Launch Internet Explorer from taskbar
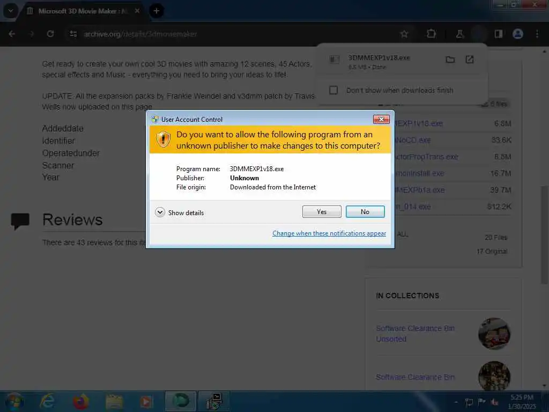Image resolution: width=549 pixels, height=412 pixels. [x=47, y=401]
